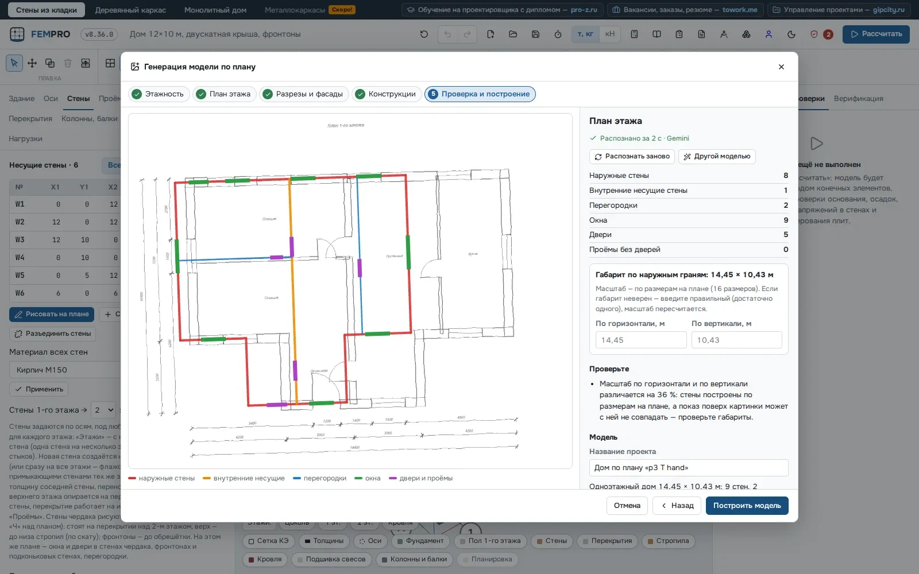
Task: Click the Построить модель button
Action: coord(747,506)
